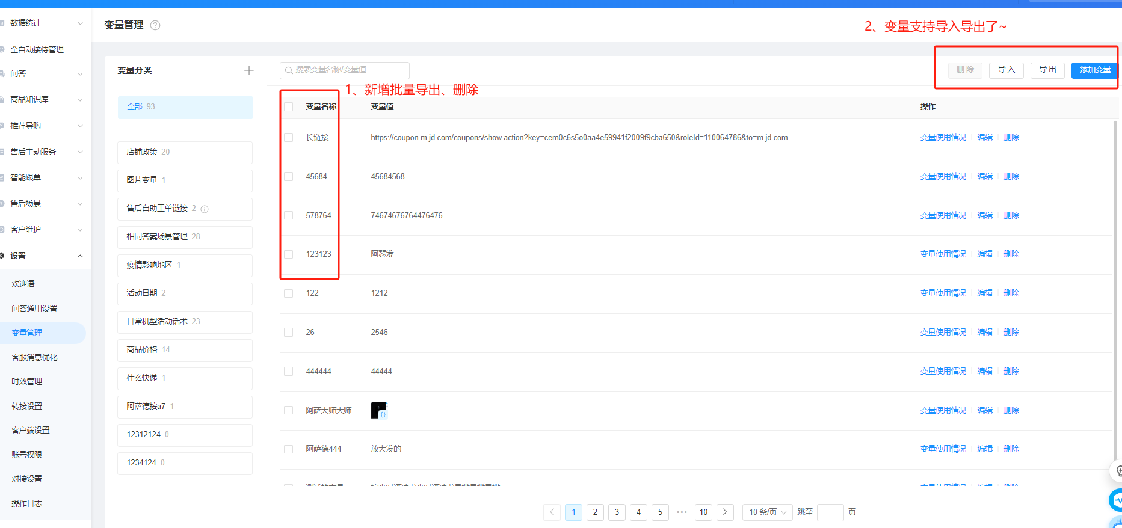Check the 578764 row checkbox
1122x528 pixels.
click(289, 215)
